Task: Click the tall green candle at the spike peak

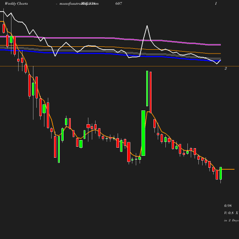Action: [x=147, y=88]
